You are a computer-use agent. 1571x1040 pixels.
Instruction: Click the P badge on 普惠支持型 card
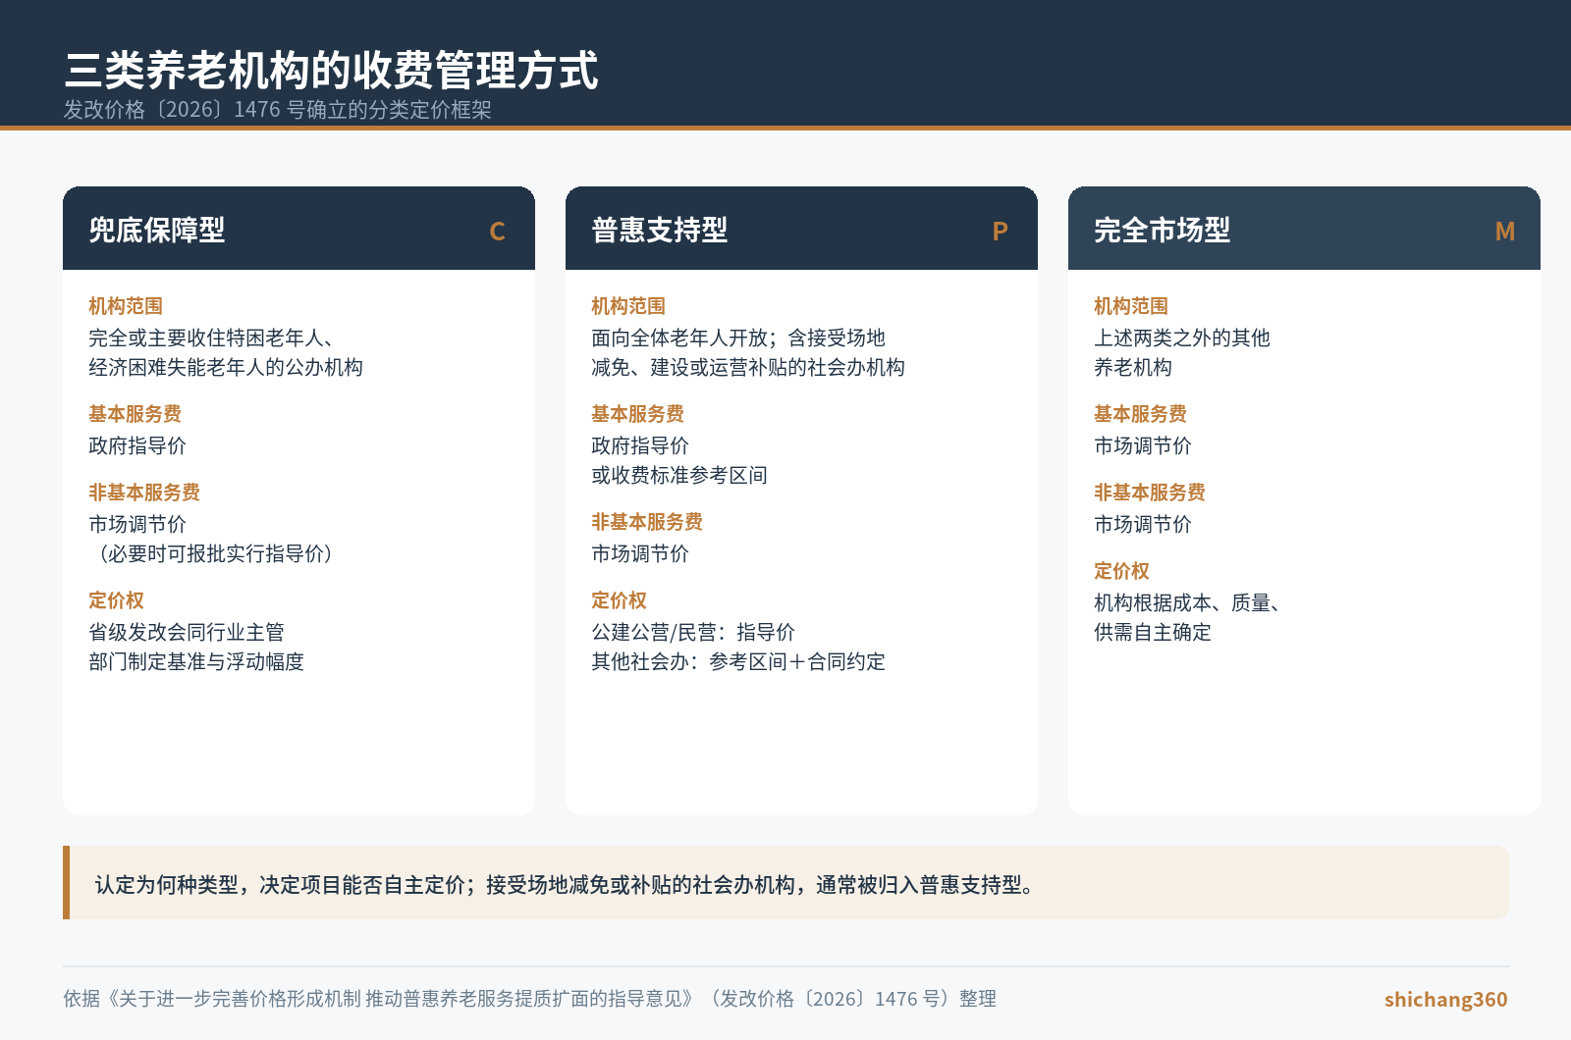click(x=1000, y=232)
